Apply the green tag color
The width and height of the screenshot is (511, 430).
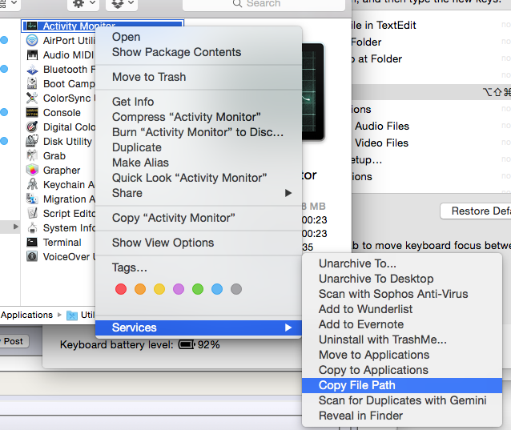coord(198,289)
